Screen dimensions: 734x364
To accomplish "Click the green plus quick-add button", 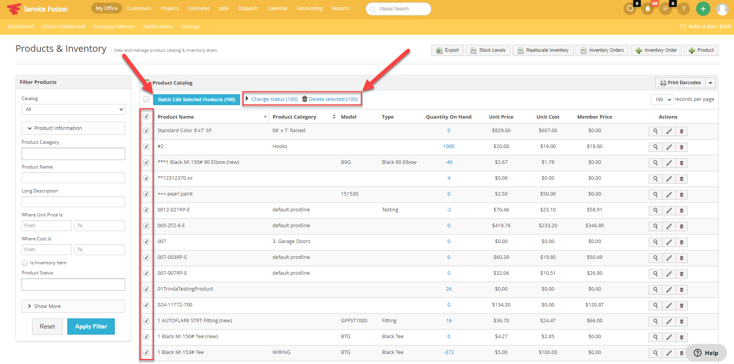I will (x=703, y=9).
